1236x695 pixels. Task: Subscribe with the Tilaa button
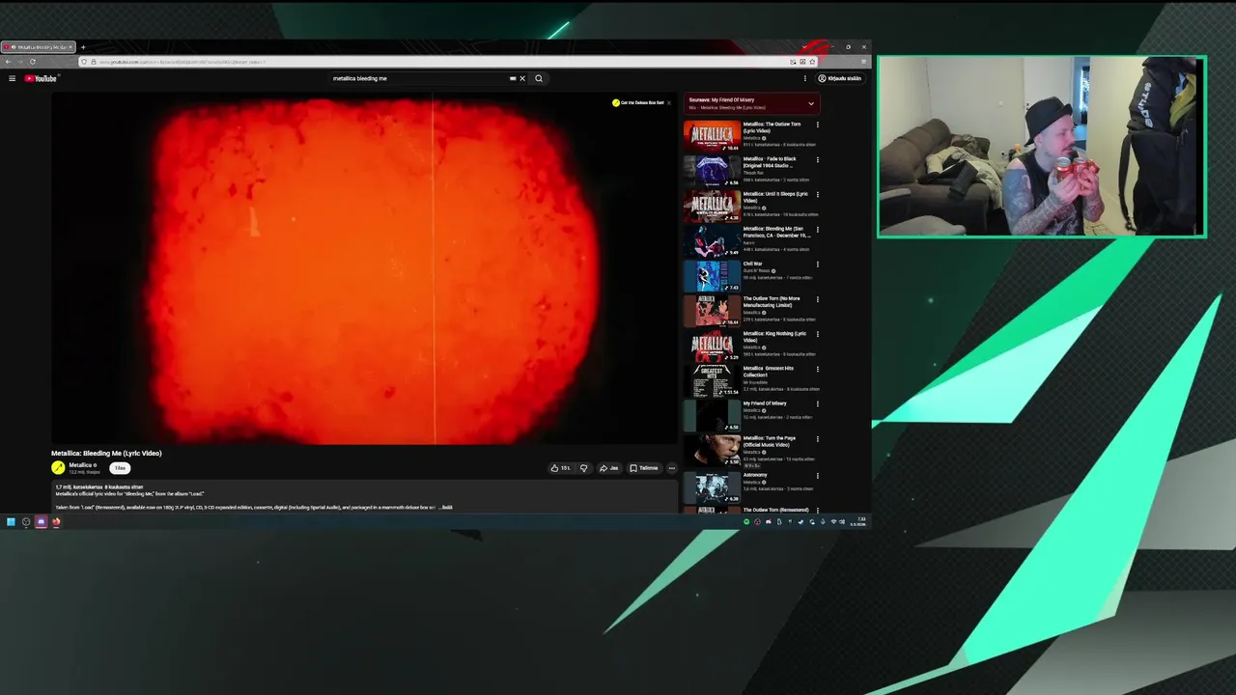[120, 468]
